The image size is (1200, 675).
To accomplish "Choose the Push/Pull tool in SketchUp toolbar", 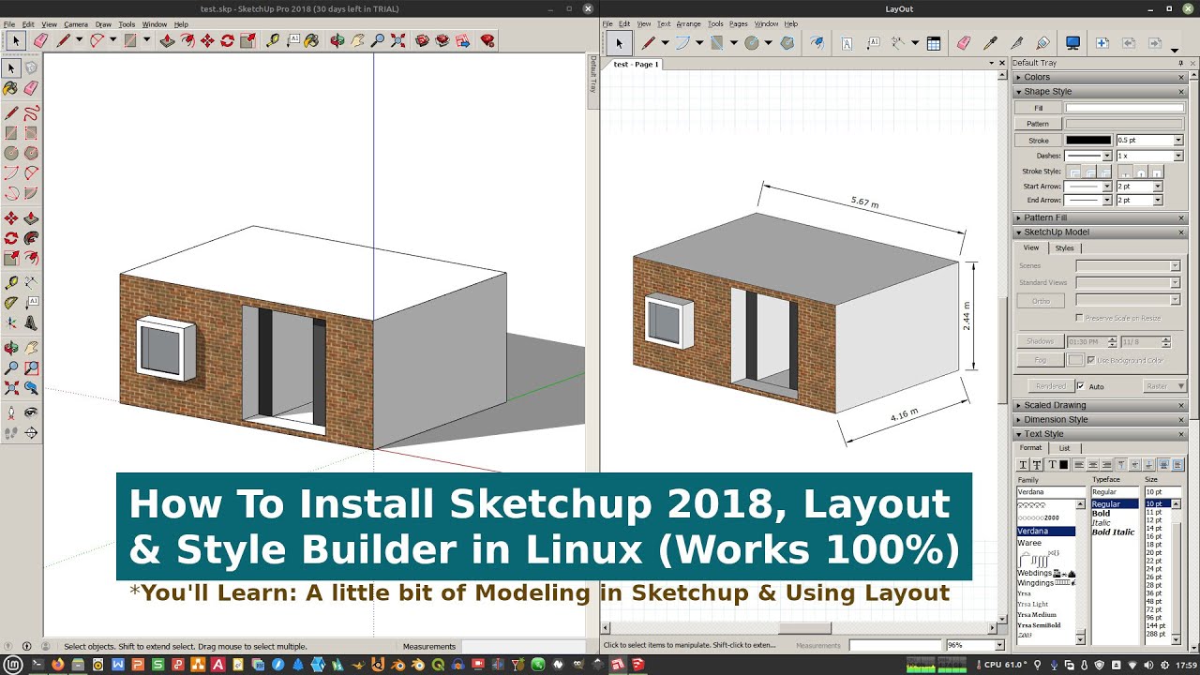I will click(x=168, y=40).
